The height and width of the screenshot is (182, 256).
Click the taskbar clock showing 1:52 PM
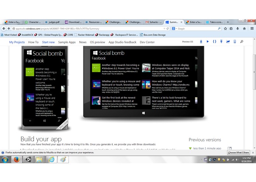(x=246, y=160)
